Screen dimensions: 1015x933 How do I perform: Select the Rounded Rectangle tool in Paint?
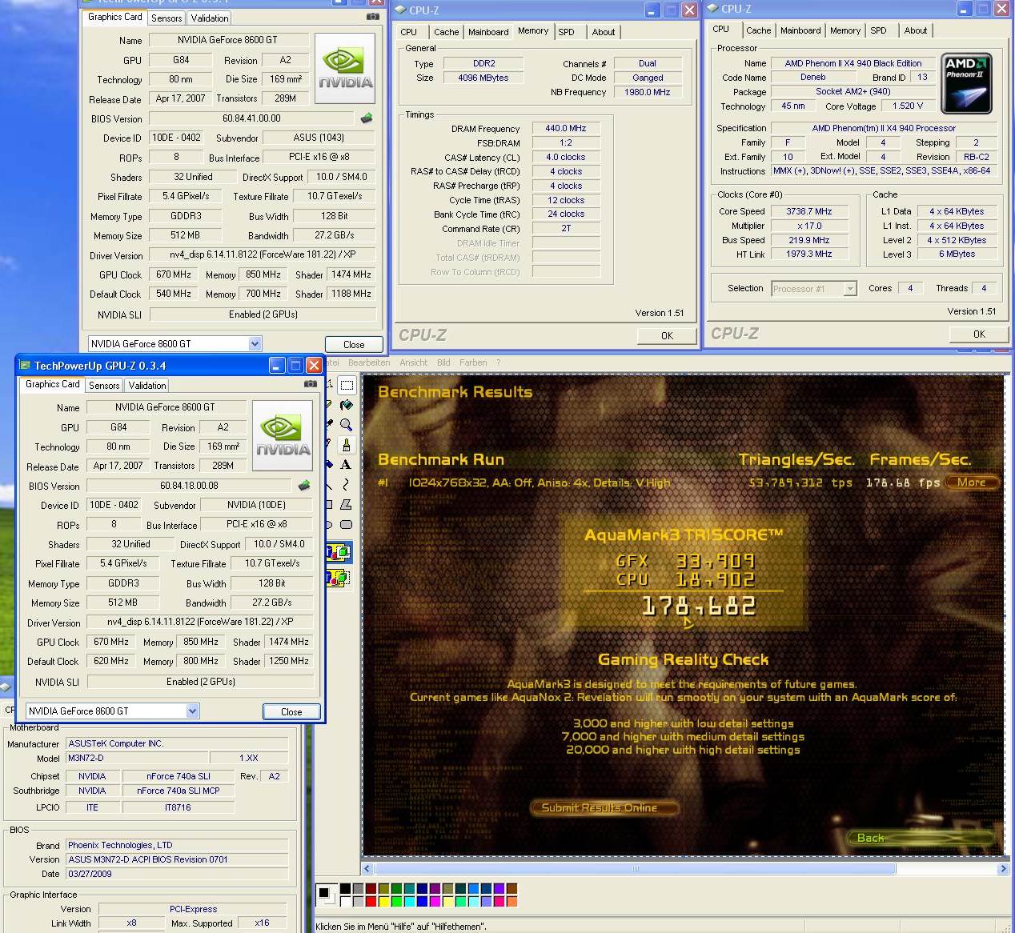point(347,525)
